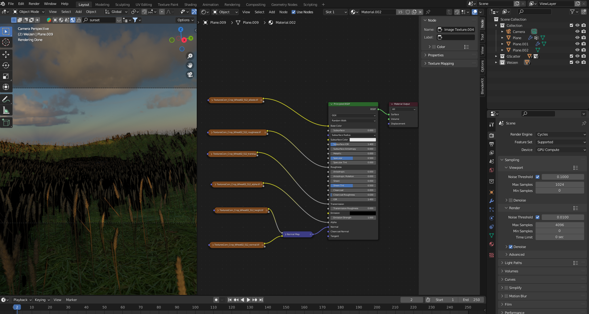Select the Annotate tool
Image resolution: width=589 pixels, height=314 pixels.
click(6, 99)
